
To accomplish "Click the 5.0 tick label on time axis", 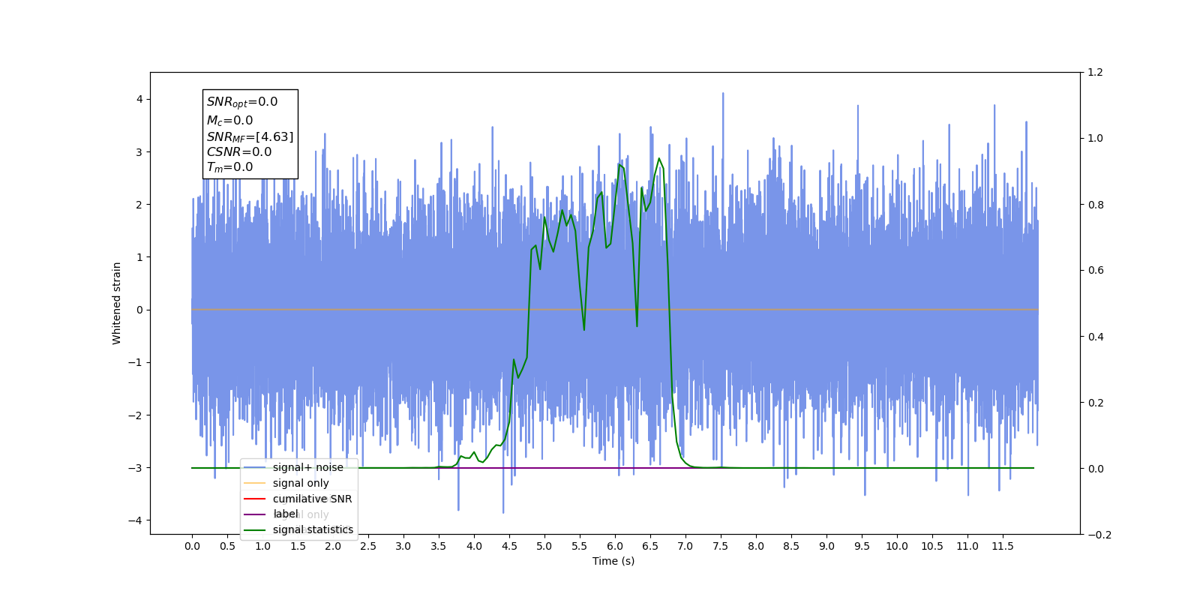I will pyautogui.click(x=544, y=546).
